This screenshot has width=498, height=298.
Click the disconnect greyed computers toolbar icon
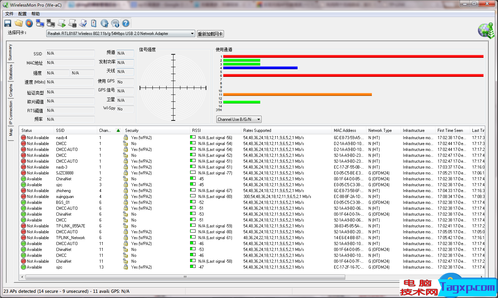pyautogui.click(x=51, y=23)
